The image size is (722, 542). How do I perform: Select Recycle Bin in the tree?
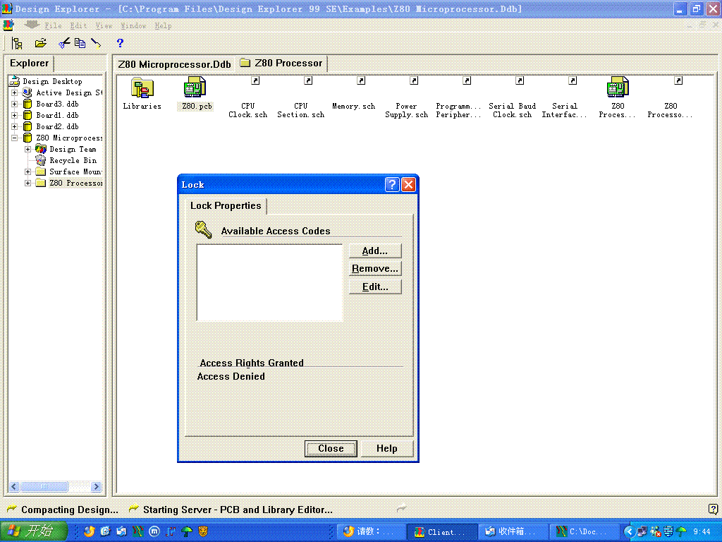coord(73,160)
